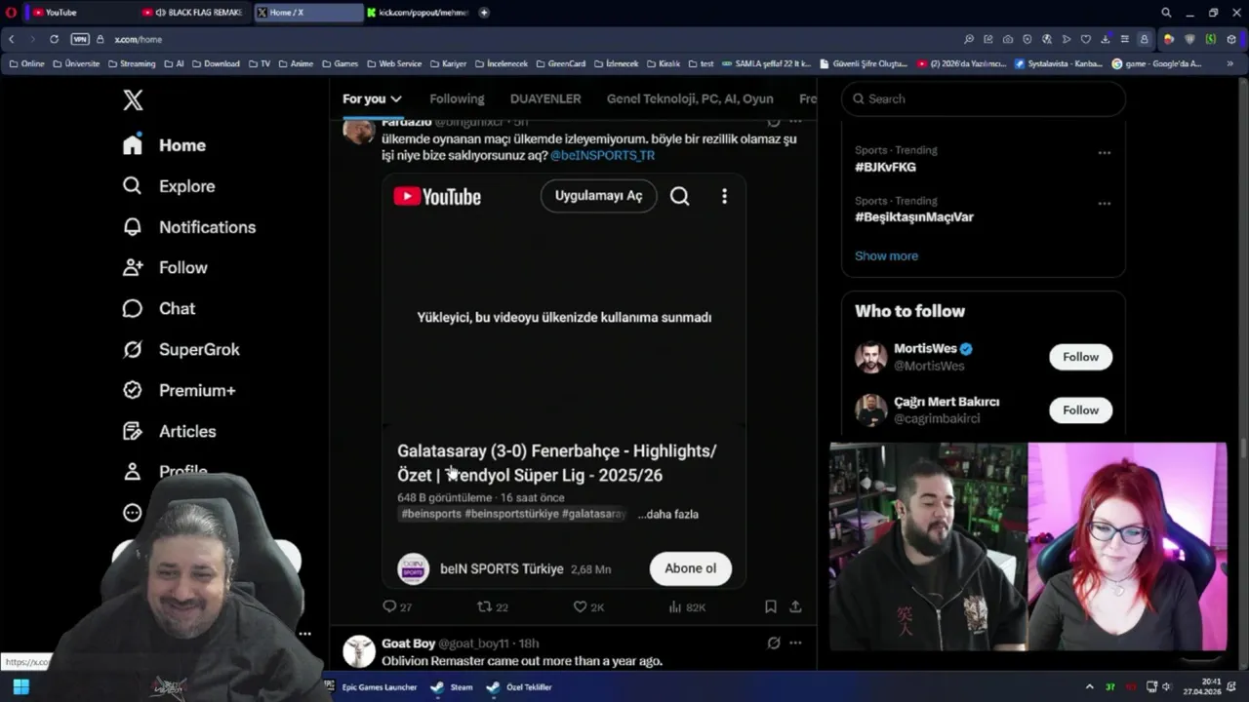Click beIN SPORTS Türkiye channel name

coord(502,568)
